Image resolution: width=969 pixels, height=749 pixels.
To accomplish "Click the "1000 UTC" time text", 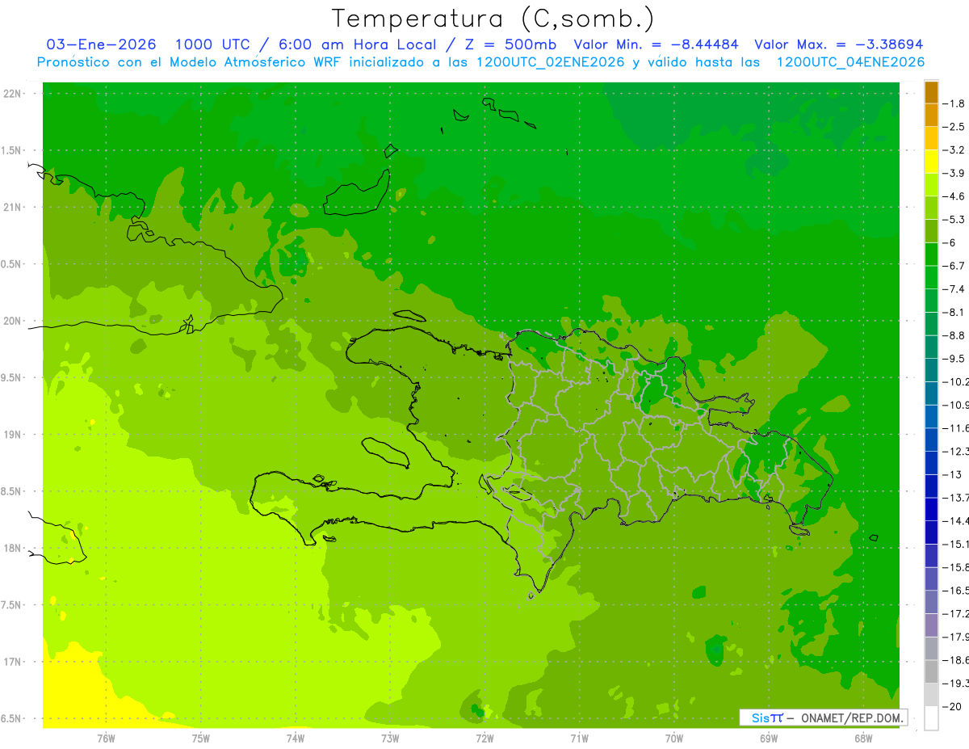I will [x=212, y=44].
